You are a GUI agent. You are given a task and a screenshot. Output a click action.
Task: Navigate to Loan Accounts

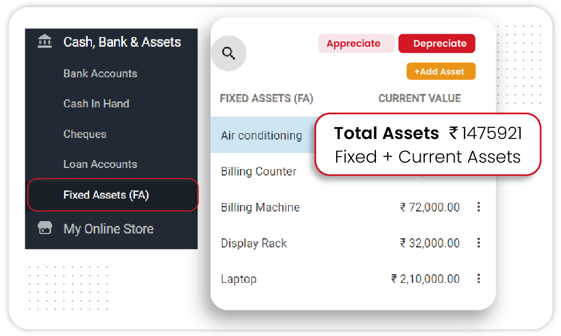click(x=99, y=164)
